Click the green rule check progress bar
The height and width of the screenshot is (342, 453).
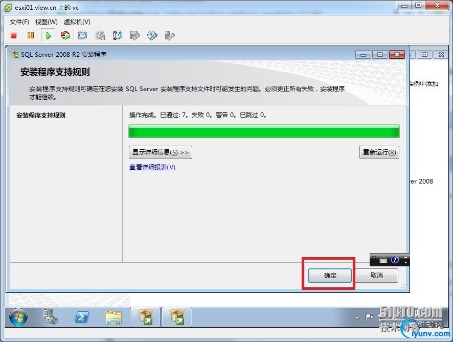(x=264, y=131)
